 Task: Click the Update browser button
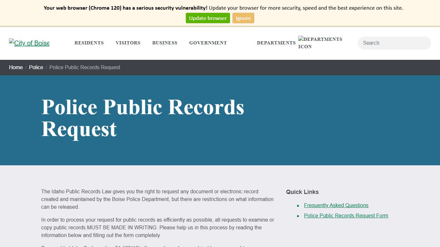click(207, 18)
